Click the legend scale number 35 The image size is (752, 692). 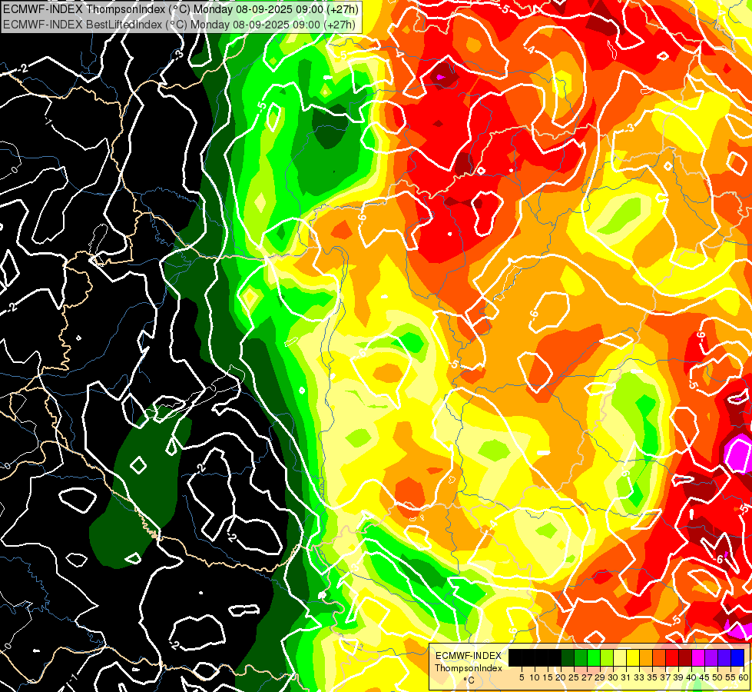pos(653,677)
